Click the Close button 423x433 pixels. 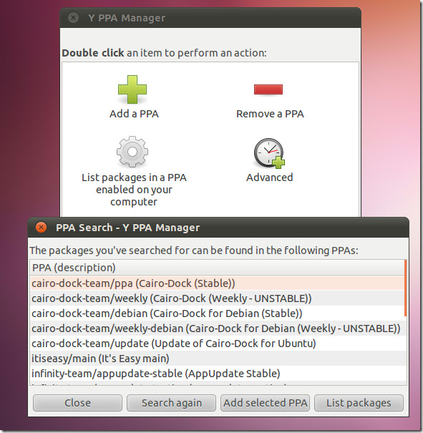[x=77, y=403]
